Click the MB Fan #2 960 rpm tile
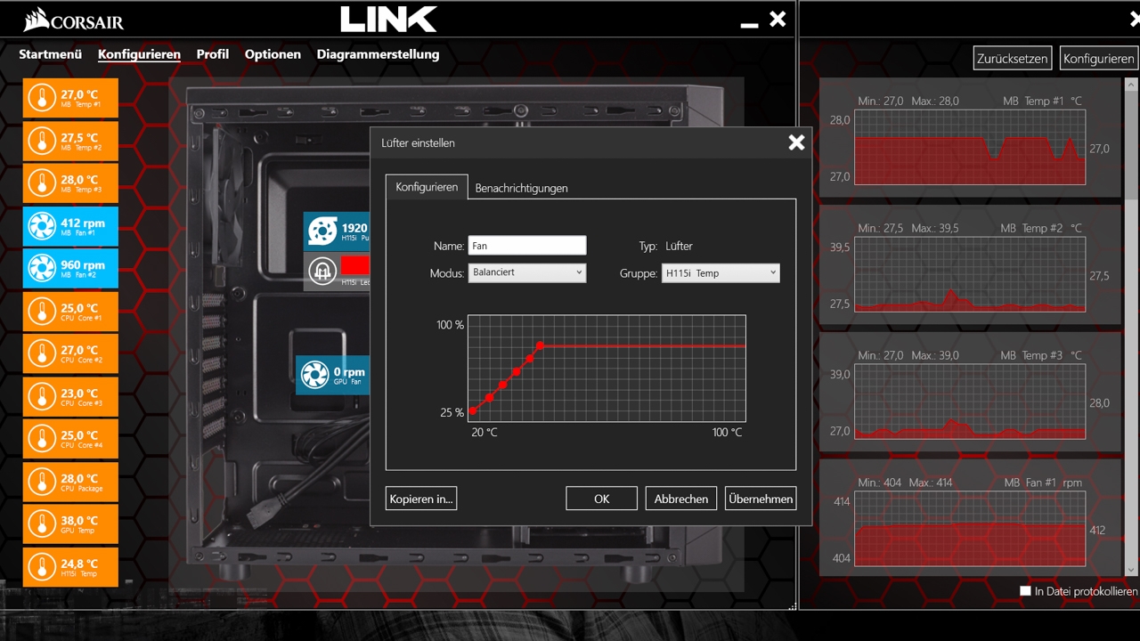Image resolution: width=1140 pixels, height=641 pixels. pos(70,269)
